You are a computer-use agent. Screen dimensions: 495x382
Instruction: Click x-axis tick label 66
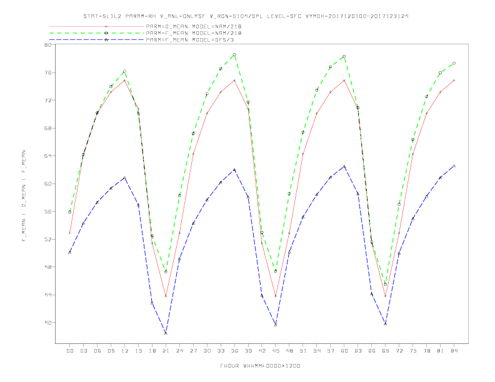click(x=372, y=351)
